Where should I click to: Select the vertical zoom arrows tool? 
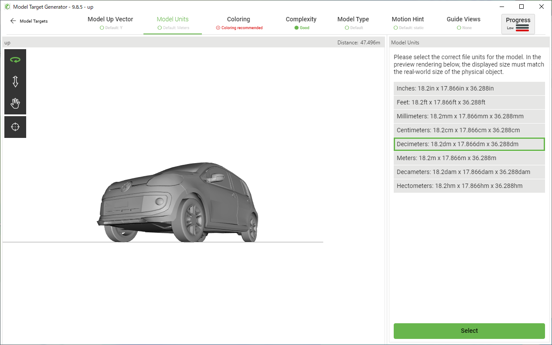tap(15, 82)
